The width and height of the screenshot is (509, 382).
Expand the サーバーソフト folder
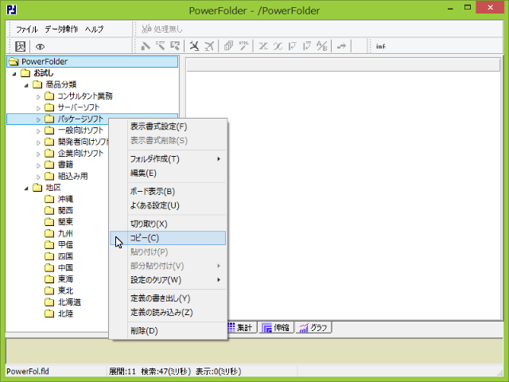38,108
